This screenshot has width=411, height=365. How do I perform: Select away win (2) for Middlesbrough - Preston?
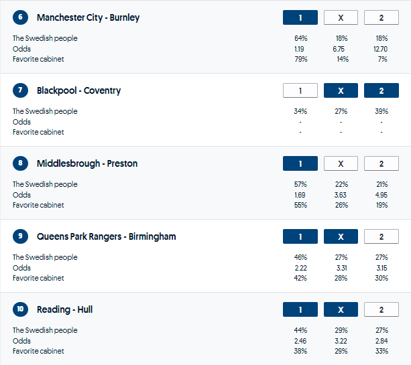click(381, 163)
